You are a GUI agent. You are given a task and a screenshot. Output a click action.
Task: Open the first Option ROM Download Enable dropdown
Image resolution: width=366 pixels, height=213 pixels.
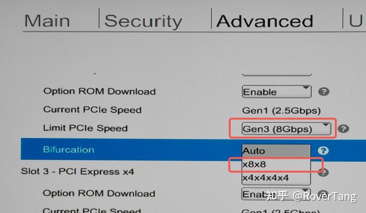(276, 92)
